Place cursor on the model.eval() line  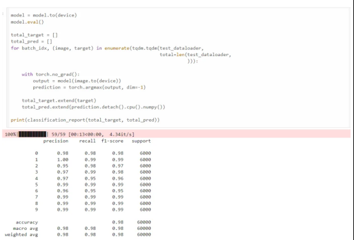(27, 22)
